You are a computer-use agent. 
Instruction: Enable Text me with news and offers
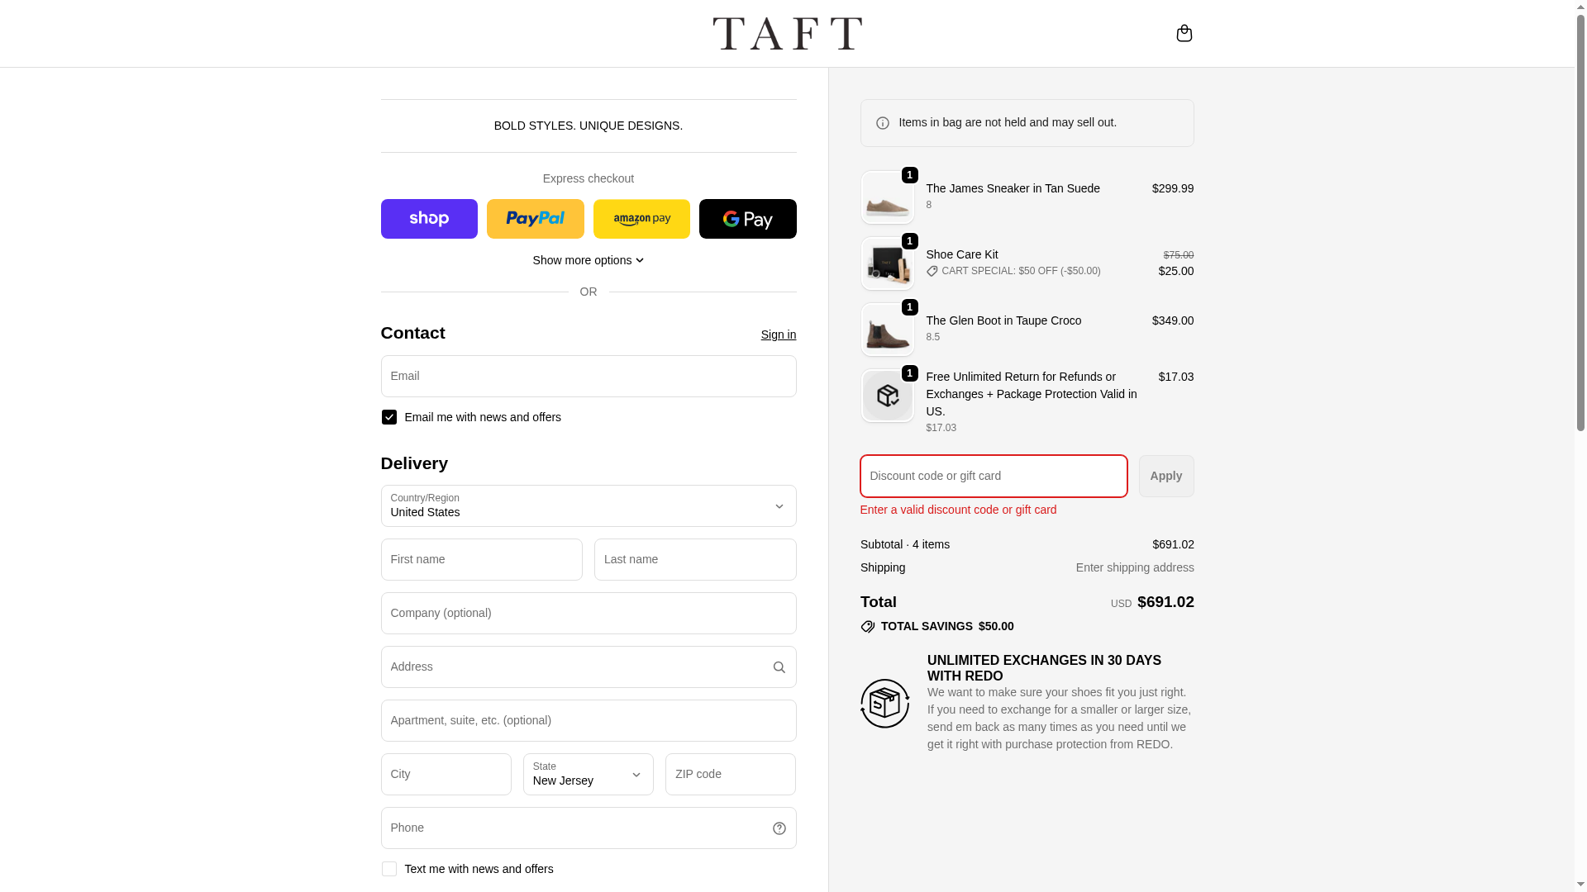point(389,869)
